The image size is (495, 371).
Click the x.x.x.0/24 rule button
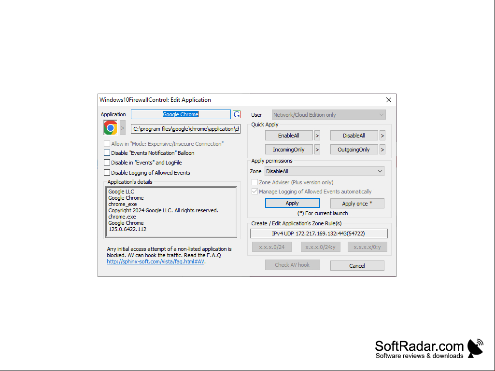click(272, 247)
